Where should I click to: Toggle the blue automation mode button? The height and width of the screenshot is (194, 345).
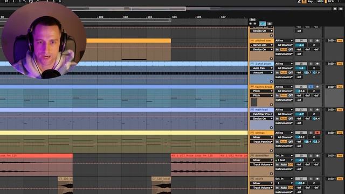click(263, 24)
